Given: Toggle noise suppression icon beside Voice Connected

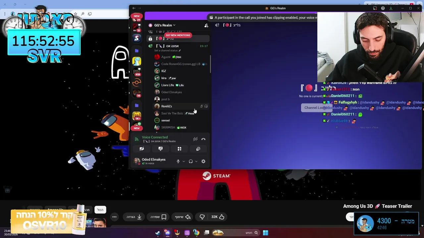Looking at the screenshot, I should 195,139.
